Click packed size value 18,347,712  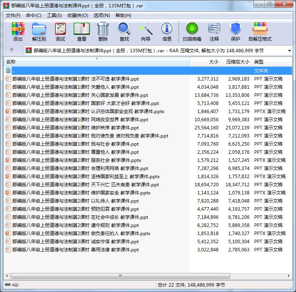coord(237,185)
